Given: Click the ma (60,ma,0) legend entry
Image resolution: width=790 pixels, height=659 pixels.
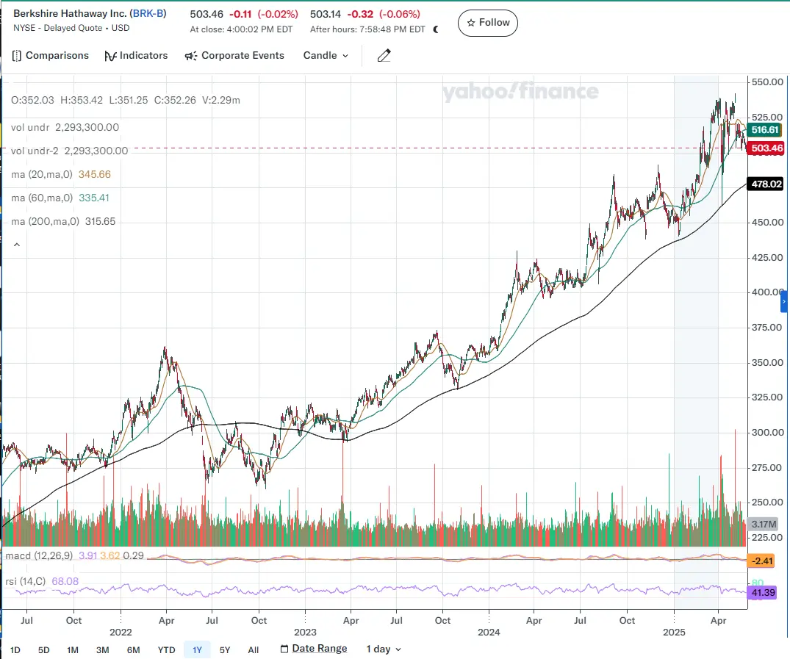Looking at the screenshot, I should [x=60, y=198].
